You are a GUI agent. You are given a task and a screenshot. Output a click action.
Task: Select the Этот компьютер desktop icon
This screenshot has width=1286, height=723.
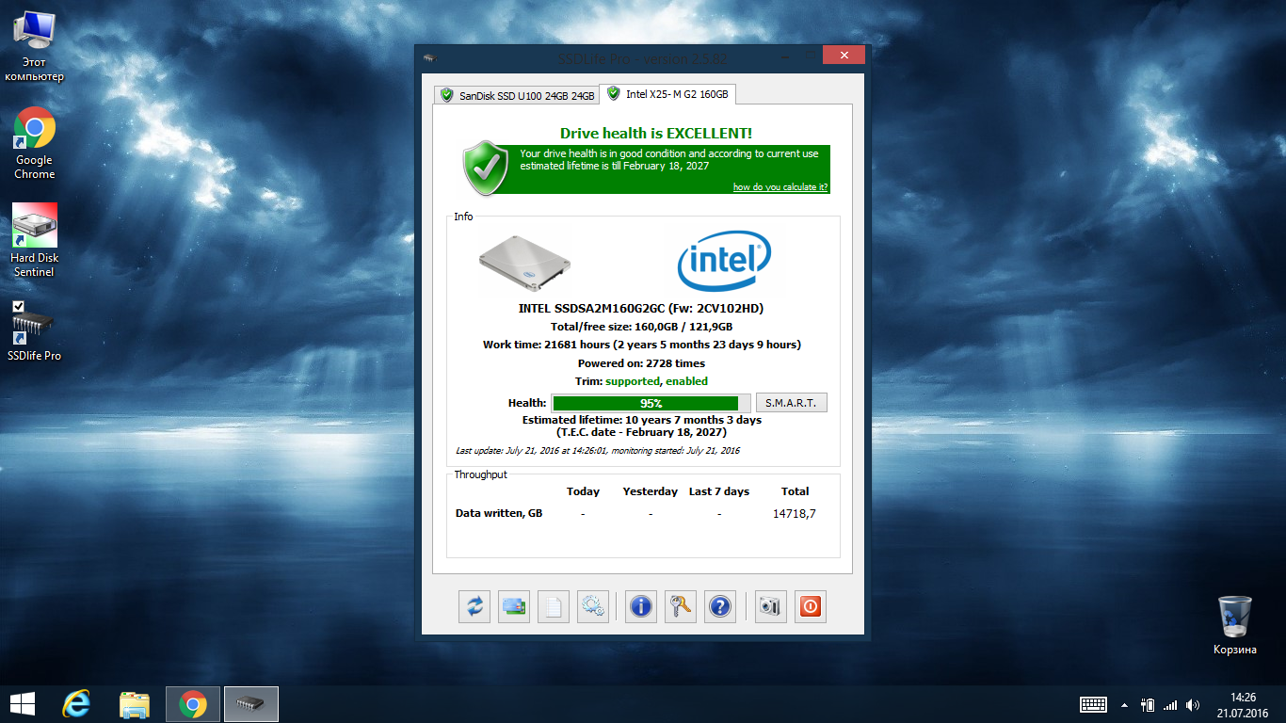pos(34,46)
